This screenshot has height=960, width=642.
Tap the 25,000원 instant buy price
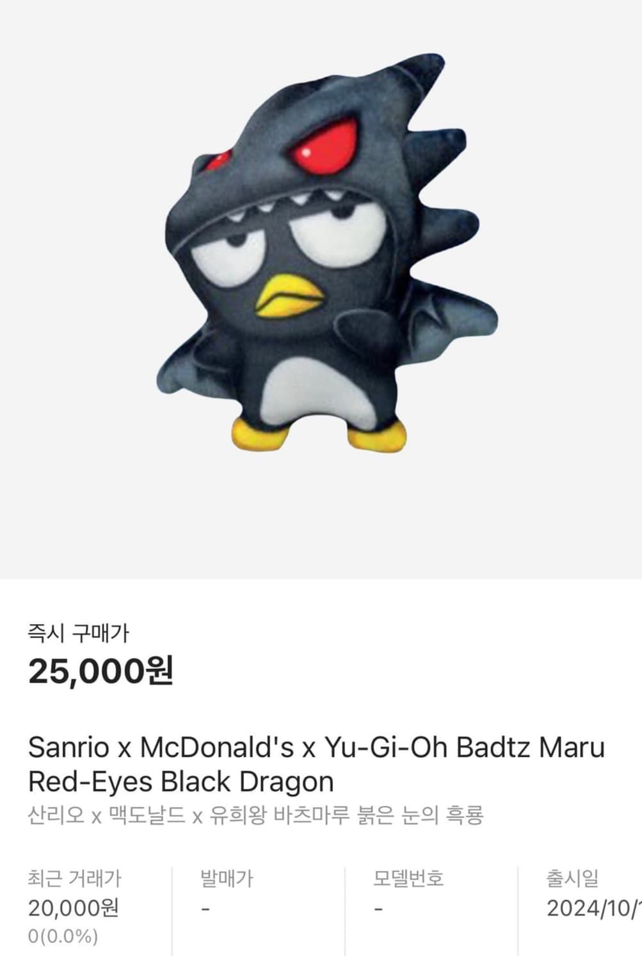click(100, 670)
